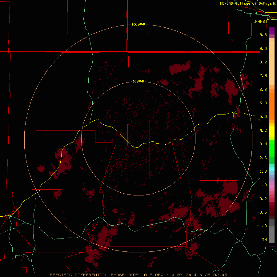Click the 2.6 value on the color scale

coord(263,158)
